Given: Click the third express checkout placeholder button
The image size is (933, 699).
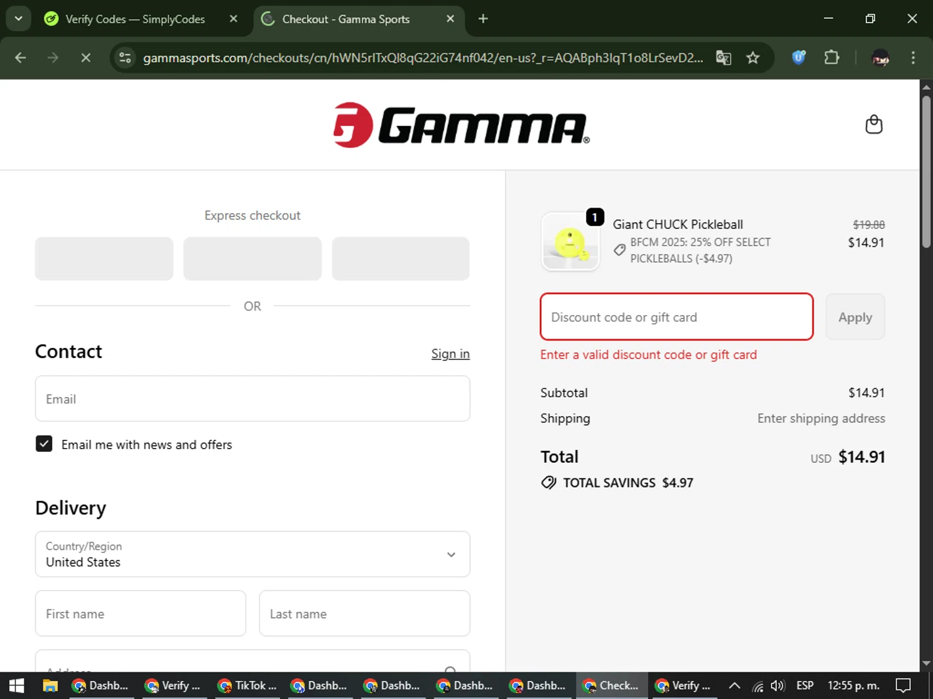Looking at the screenshot, I should pyautogui.click(x=401, y=258).
